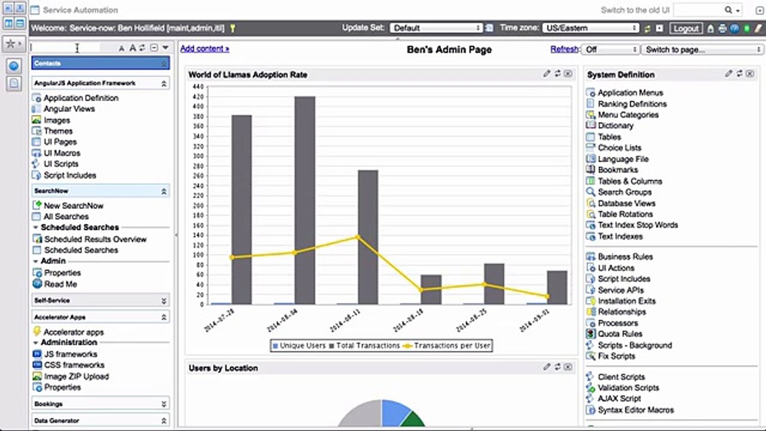The height and width of the screenshot is (431, 766).
Task: Click the Logout button
Action: click(686, 28)
